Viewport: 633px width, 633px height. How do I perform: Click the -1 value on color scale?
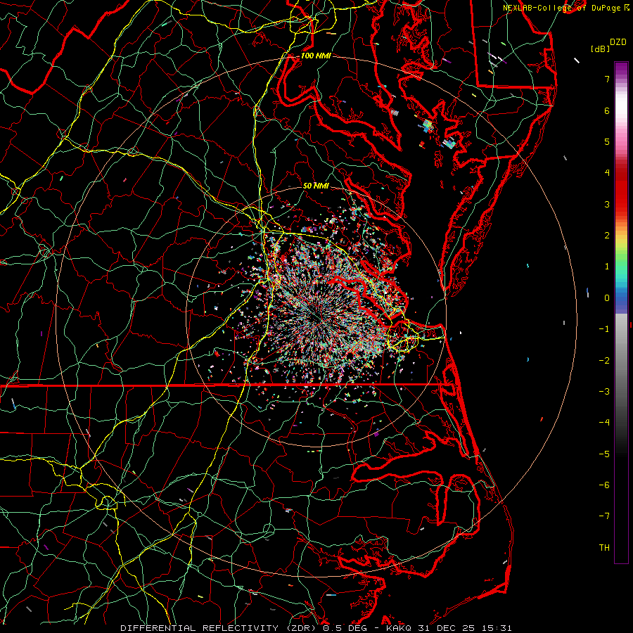coord(604,329)
